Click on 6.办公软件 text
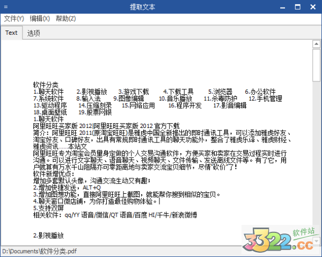 [x=260, y=92]
